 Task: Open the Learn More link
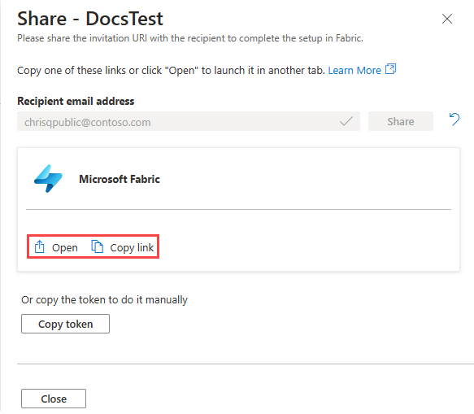(x=354, y=71)
